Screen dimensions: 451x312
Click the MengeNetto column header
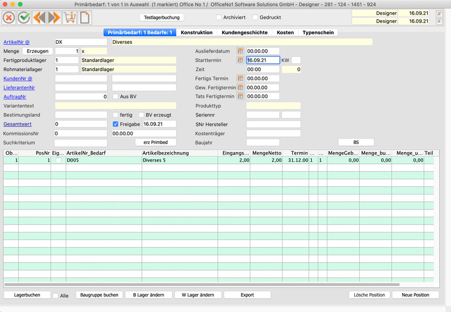266,153
